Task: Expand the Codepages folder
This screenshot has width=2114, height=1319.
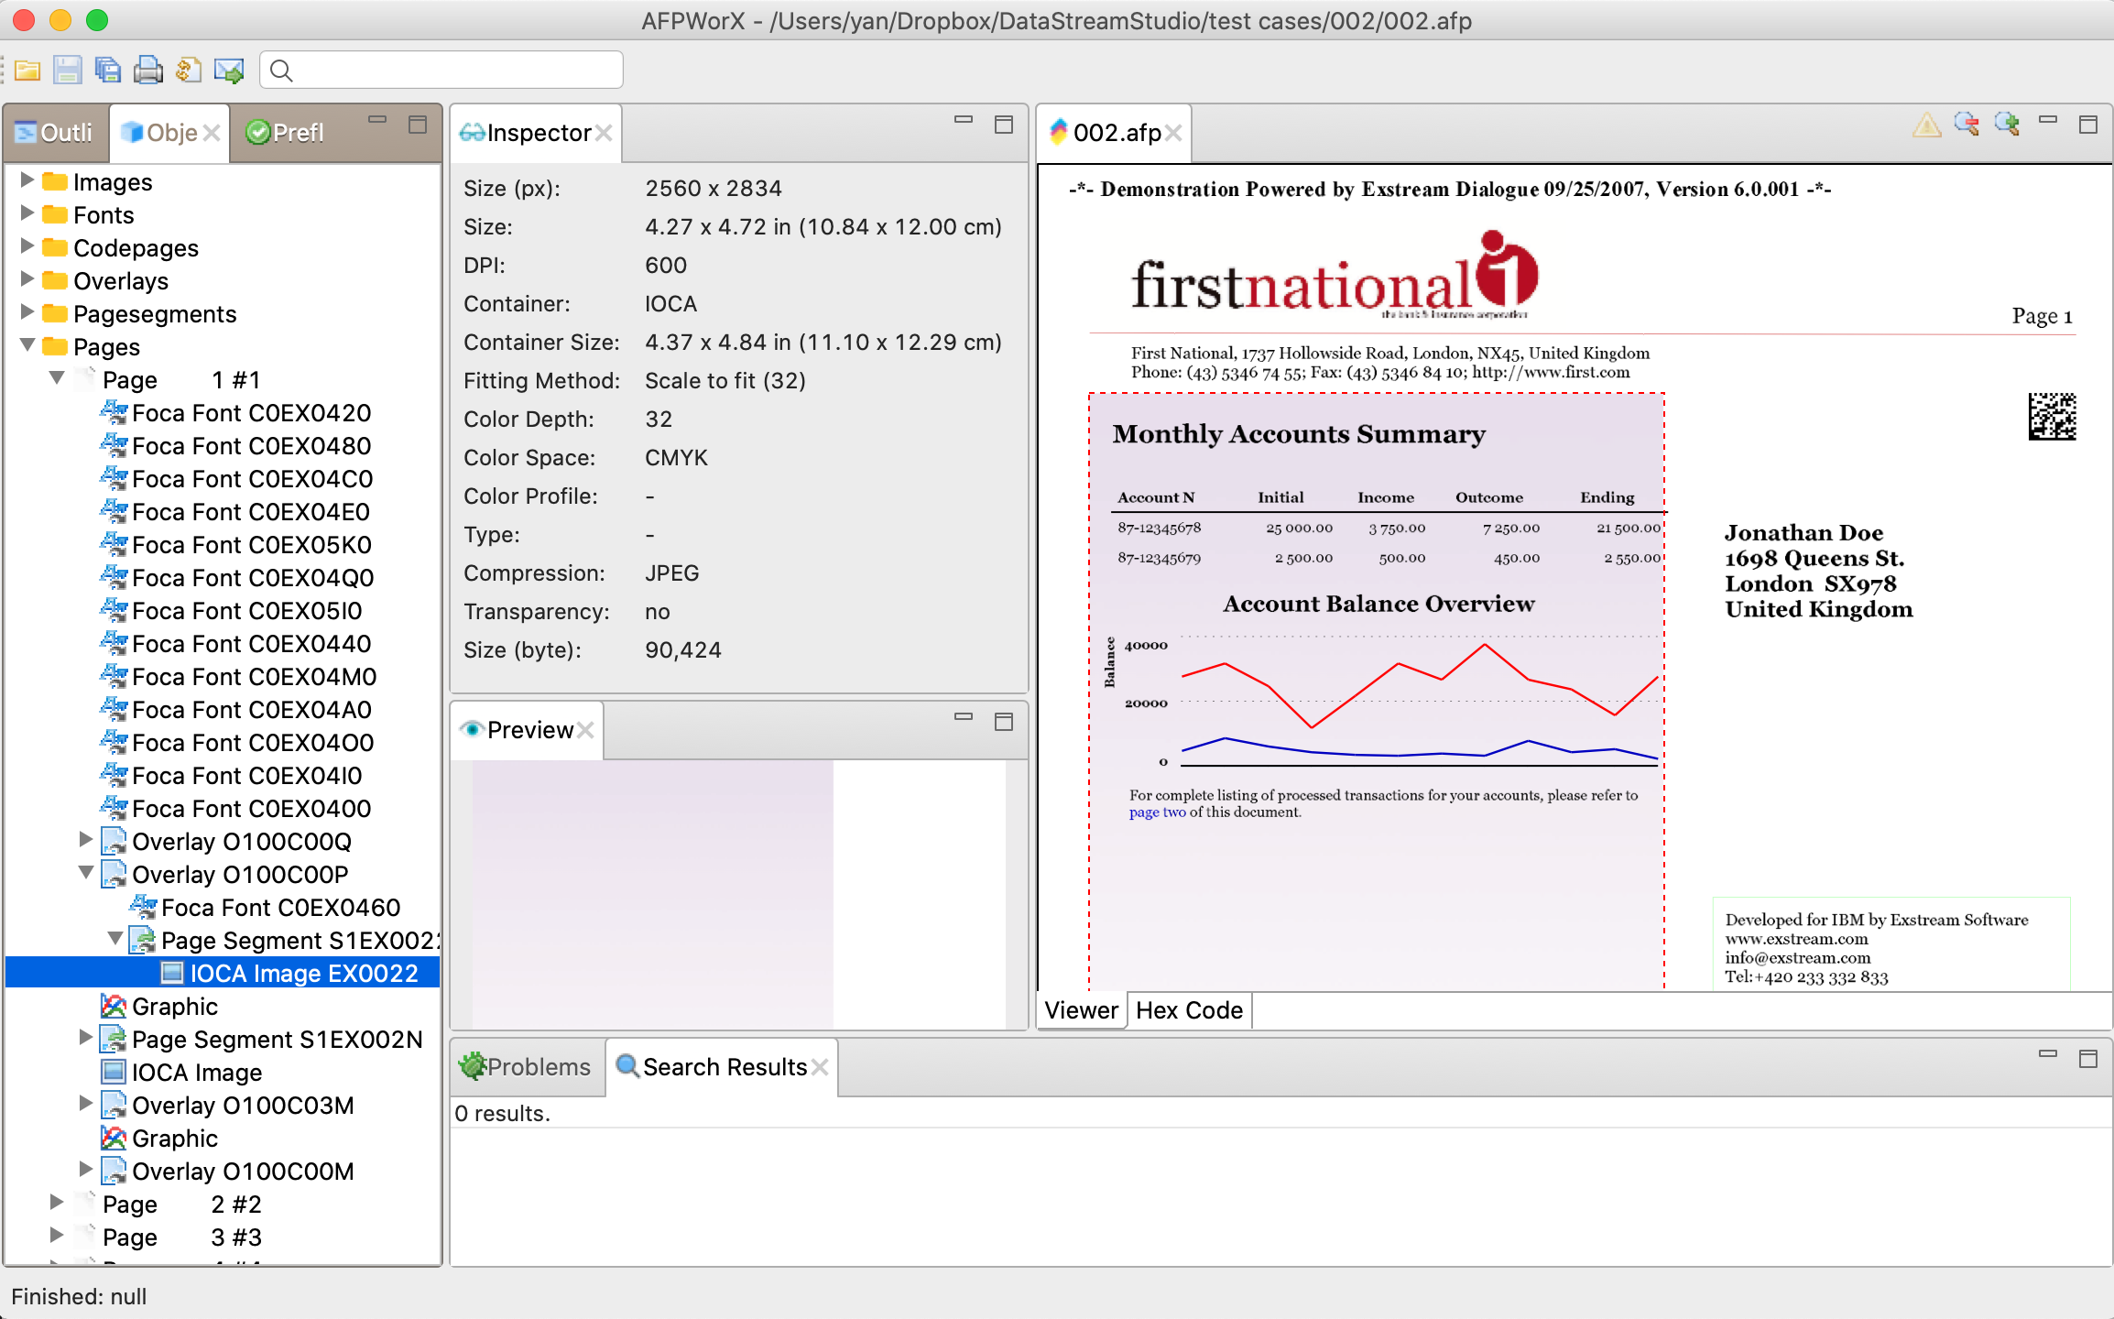Action: tap(27, 246)
